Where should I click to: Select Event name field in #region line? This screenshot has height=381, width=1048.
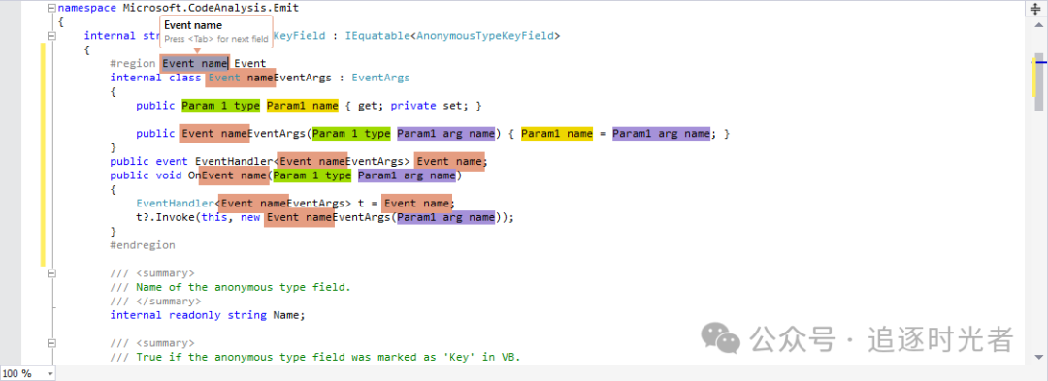(194, 63)
